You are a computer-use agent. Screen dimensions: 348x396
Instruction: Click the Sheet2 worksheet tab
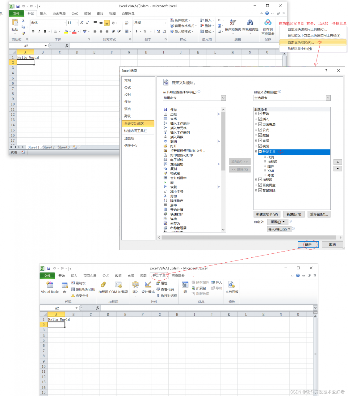pos(48,147)
